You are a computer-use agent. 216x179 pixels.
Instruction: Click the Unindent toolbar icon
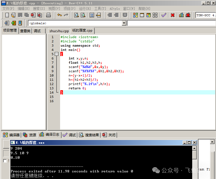tap(117, 15)
